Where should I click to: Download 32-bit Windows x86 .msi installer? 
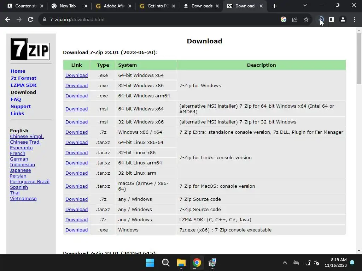click(x=76, y=122)
